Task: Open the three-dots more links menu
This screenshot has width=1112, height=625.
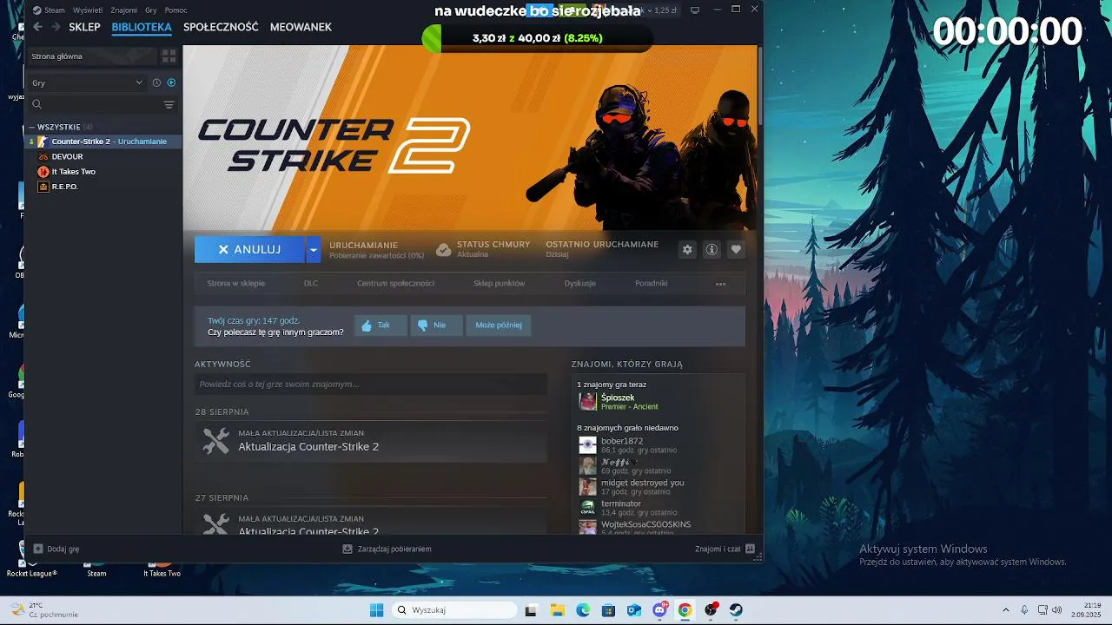Action: click(x=720, y=284)
